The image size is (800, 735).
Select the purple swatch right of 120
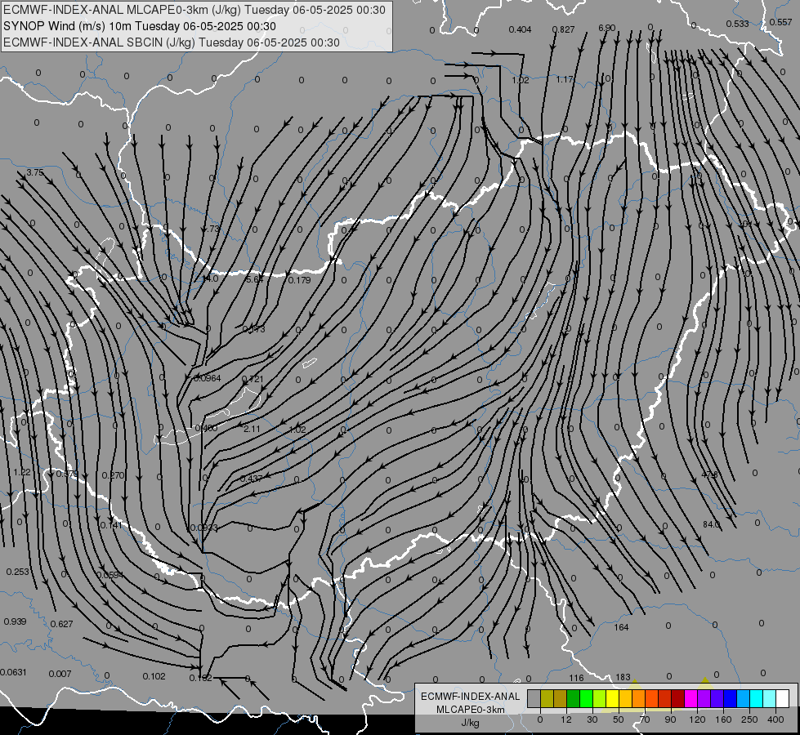[704, 698]
